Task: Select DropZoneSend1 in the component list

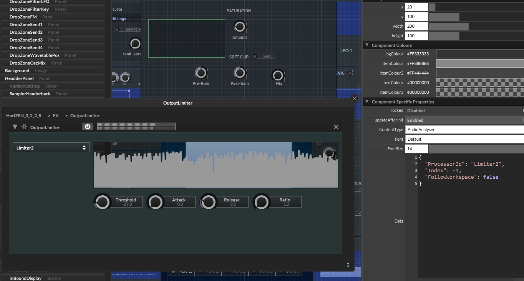Action: [52, 25]
